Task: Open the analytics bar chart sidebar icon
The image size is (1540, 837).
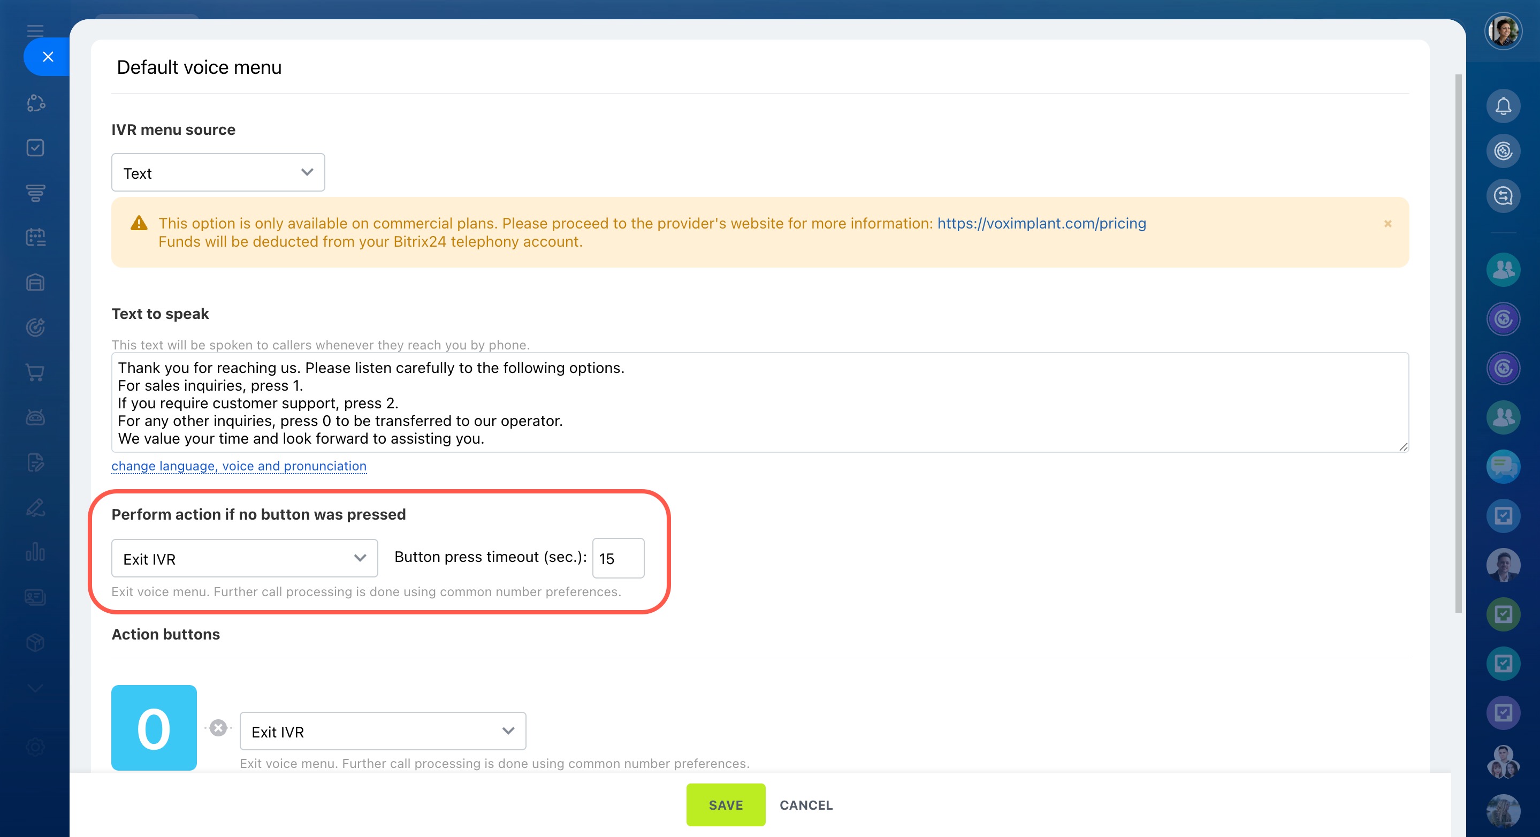Action: (35, 552)
